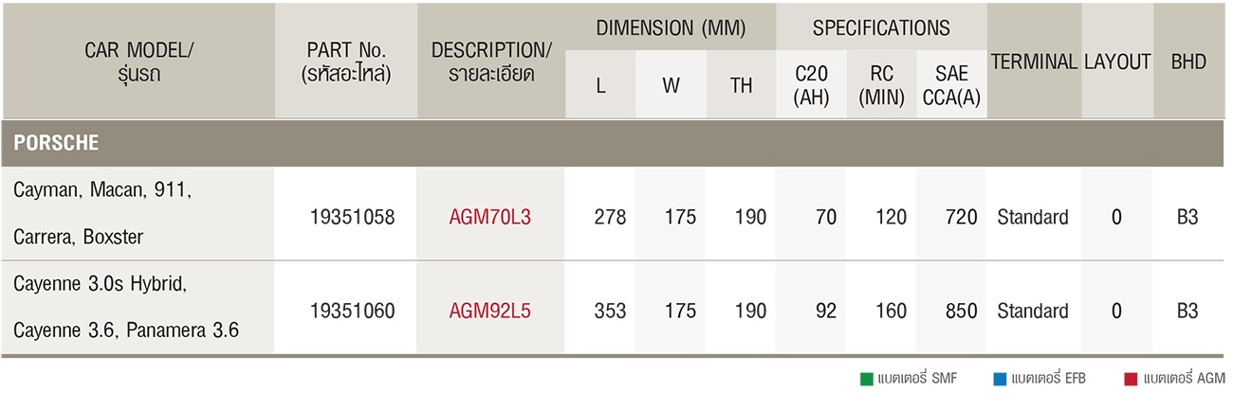
Task: Click the DESCRIPTION column header
Action: [x=490, y=62]
